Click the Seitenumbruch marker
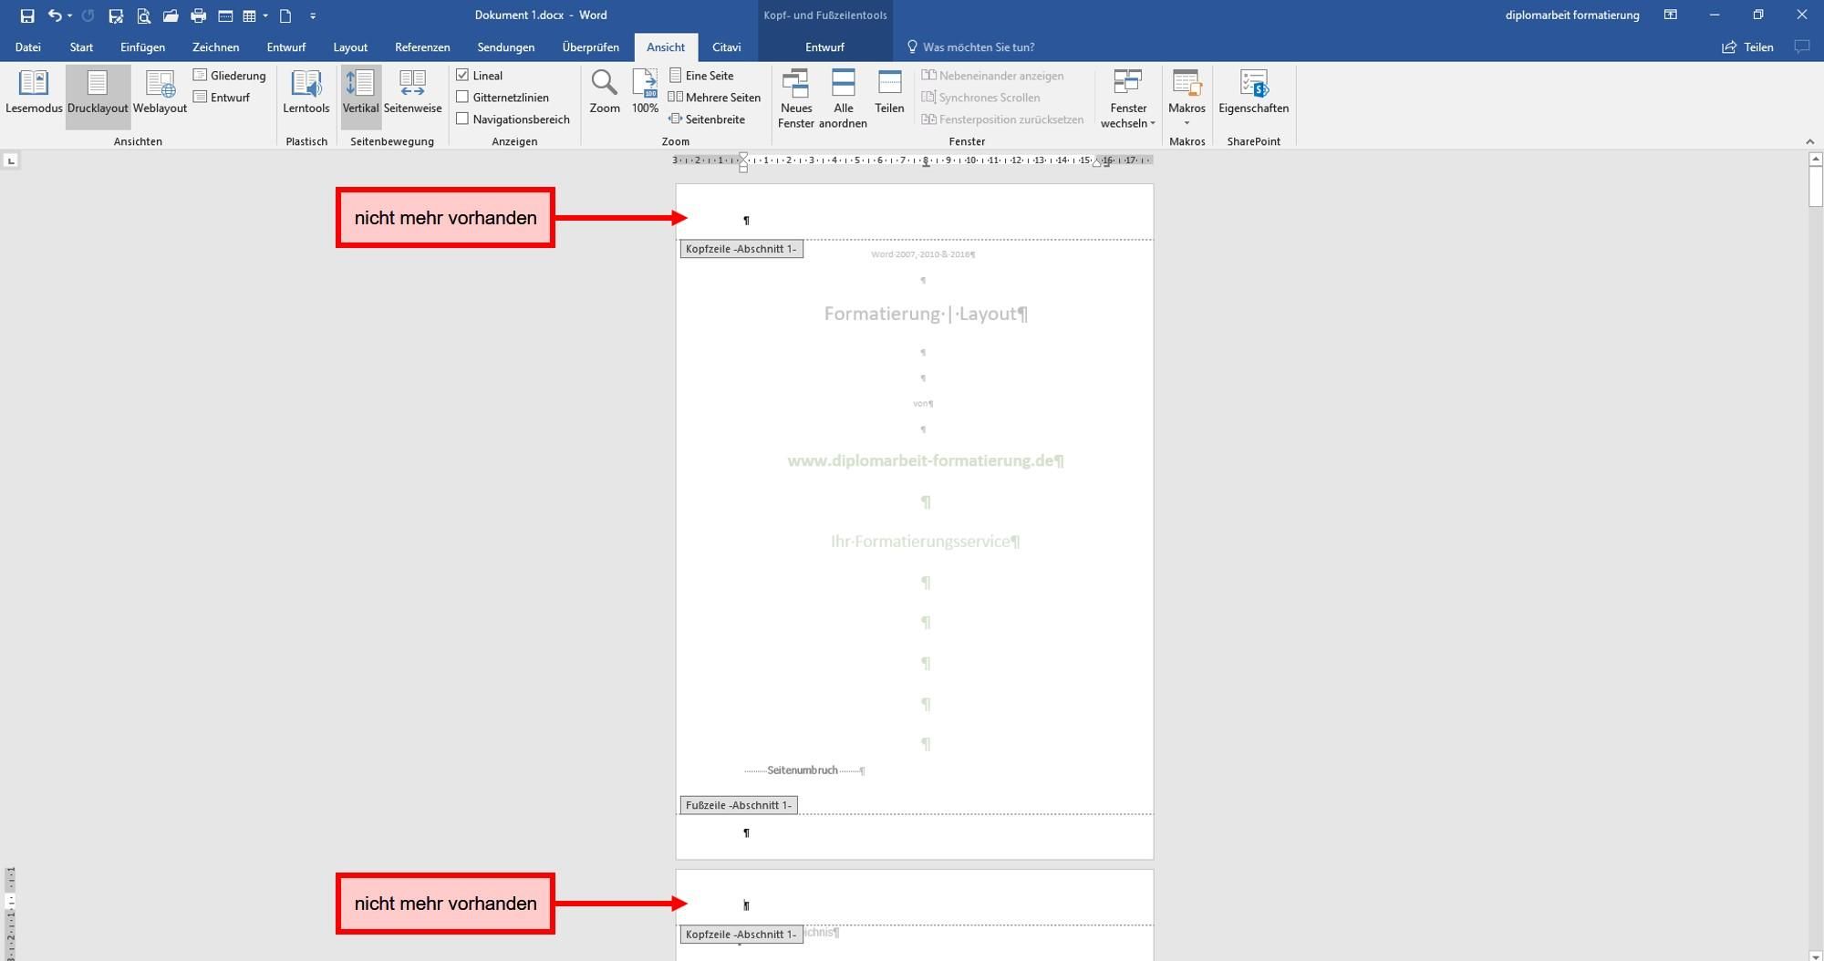The height and width of the screenshot is (961, 1824). [803, 770]
